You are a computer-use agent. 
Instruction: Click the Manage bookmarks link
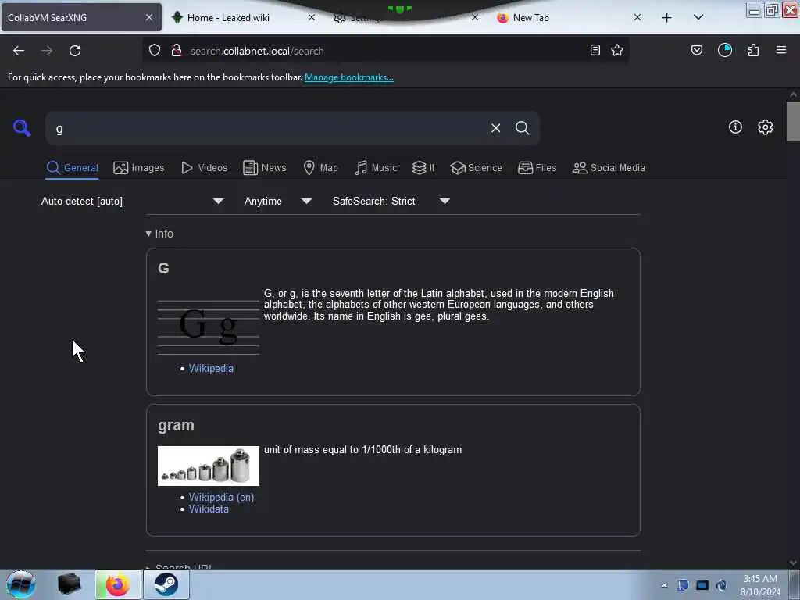pos(349,77)
